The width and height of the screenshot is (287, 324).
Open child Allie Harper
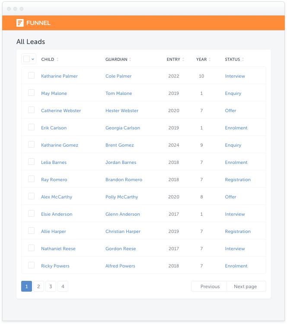point(54,231)
